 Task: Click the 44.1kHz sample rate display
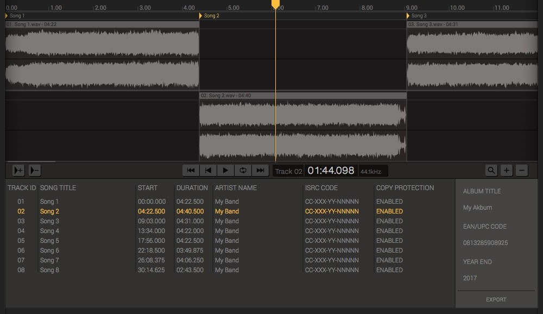(370, 172)
